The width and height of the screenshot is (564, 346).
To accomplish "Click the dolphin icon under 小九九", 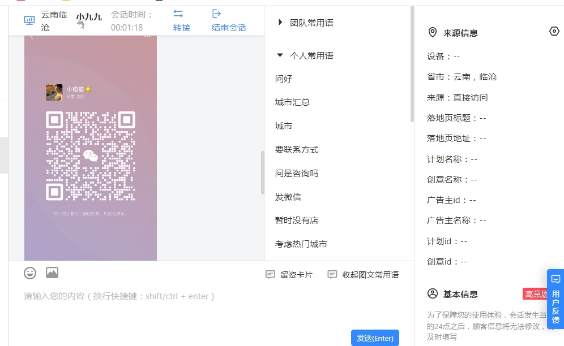I will coord(81,25).
